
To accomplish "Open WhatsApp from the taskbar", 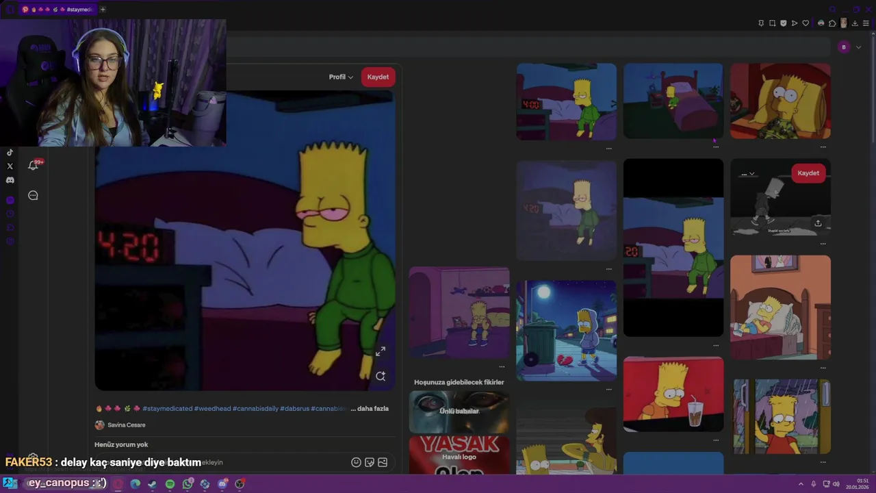I will 188,484.
